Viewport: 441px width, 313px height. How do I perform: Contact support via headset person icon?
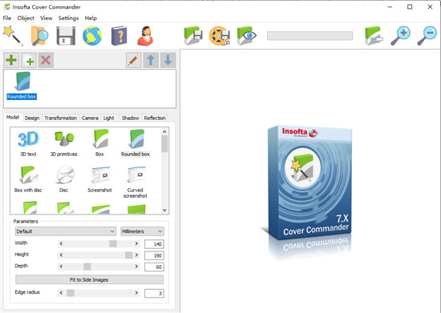(x=145, y=36)
